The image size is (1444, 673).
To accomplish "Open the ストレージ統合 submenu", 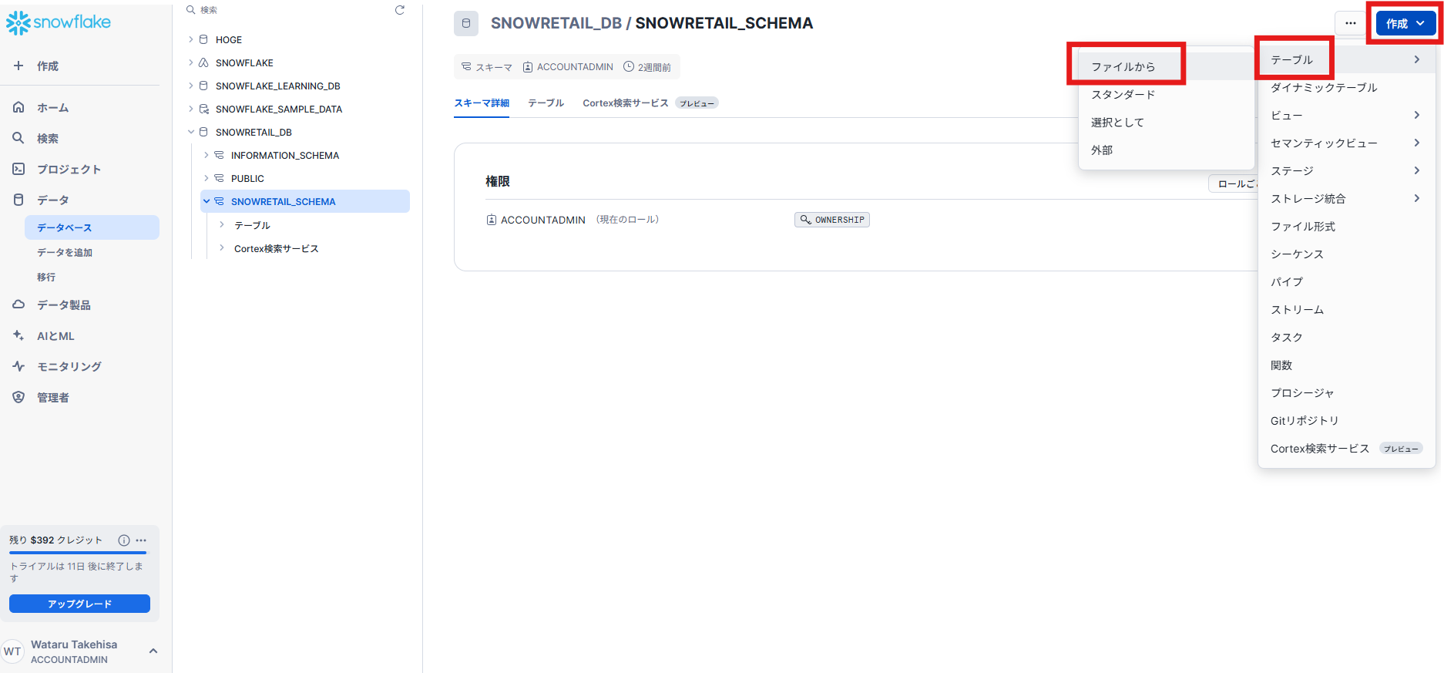I will [1346, 198].
